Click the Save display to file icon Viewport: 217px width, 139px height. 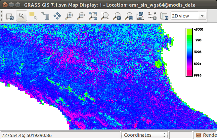coord(164,16)
